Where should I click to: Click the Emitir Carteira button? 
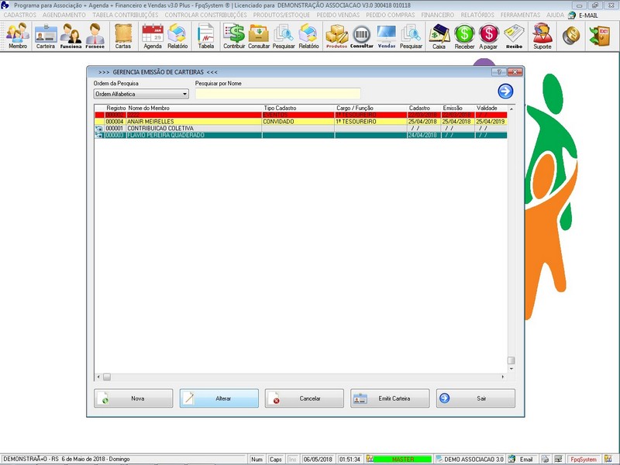pyautogui.click(x=390, y=398)
